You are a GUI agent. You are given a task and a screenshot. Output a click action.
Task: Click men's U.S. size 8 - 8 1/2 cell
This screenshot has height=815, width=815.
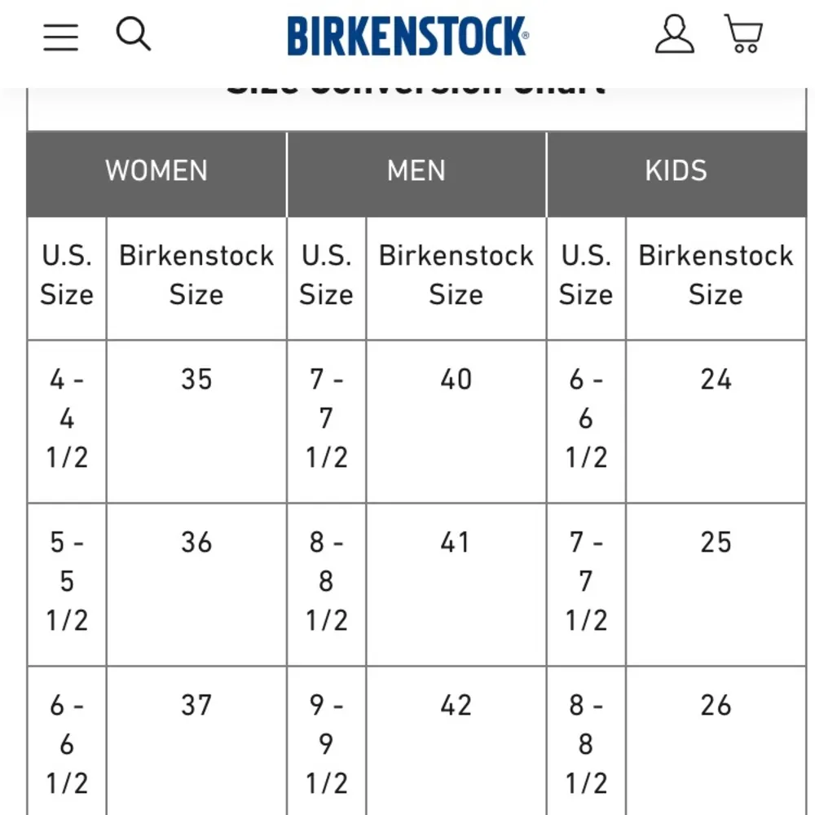click(x=326, y=582)
